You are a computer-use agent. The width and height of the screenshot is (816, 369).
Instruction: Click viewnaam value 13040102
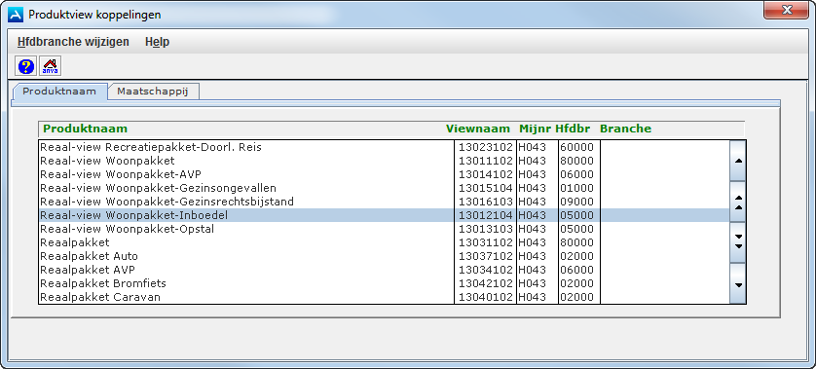coord(486,297)
